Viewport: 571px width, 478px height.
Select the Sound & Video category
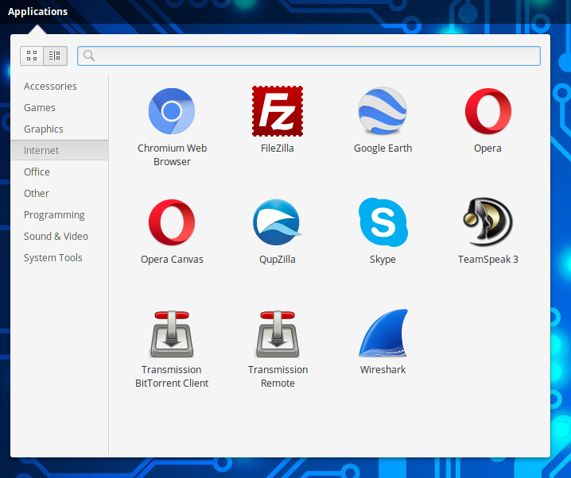60,237
